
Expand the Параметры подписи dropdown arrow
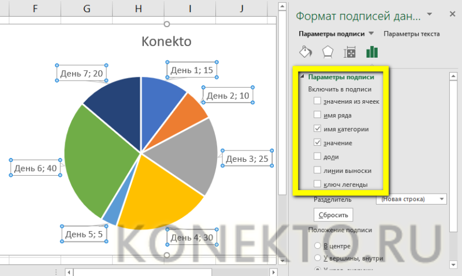[x=371, y=33]
